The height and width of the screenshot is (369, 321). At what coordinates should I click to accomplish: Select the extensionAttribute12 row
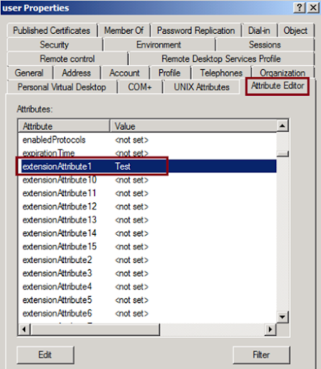tap(147, 207)
